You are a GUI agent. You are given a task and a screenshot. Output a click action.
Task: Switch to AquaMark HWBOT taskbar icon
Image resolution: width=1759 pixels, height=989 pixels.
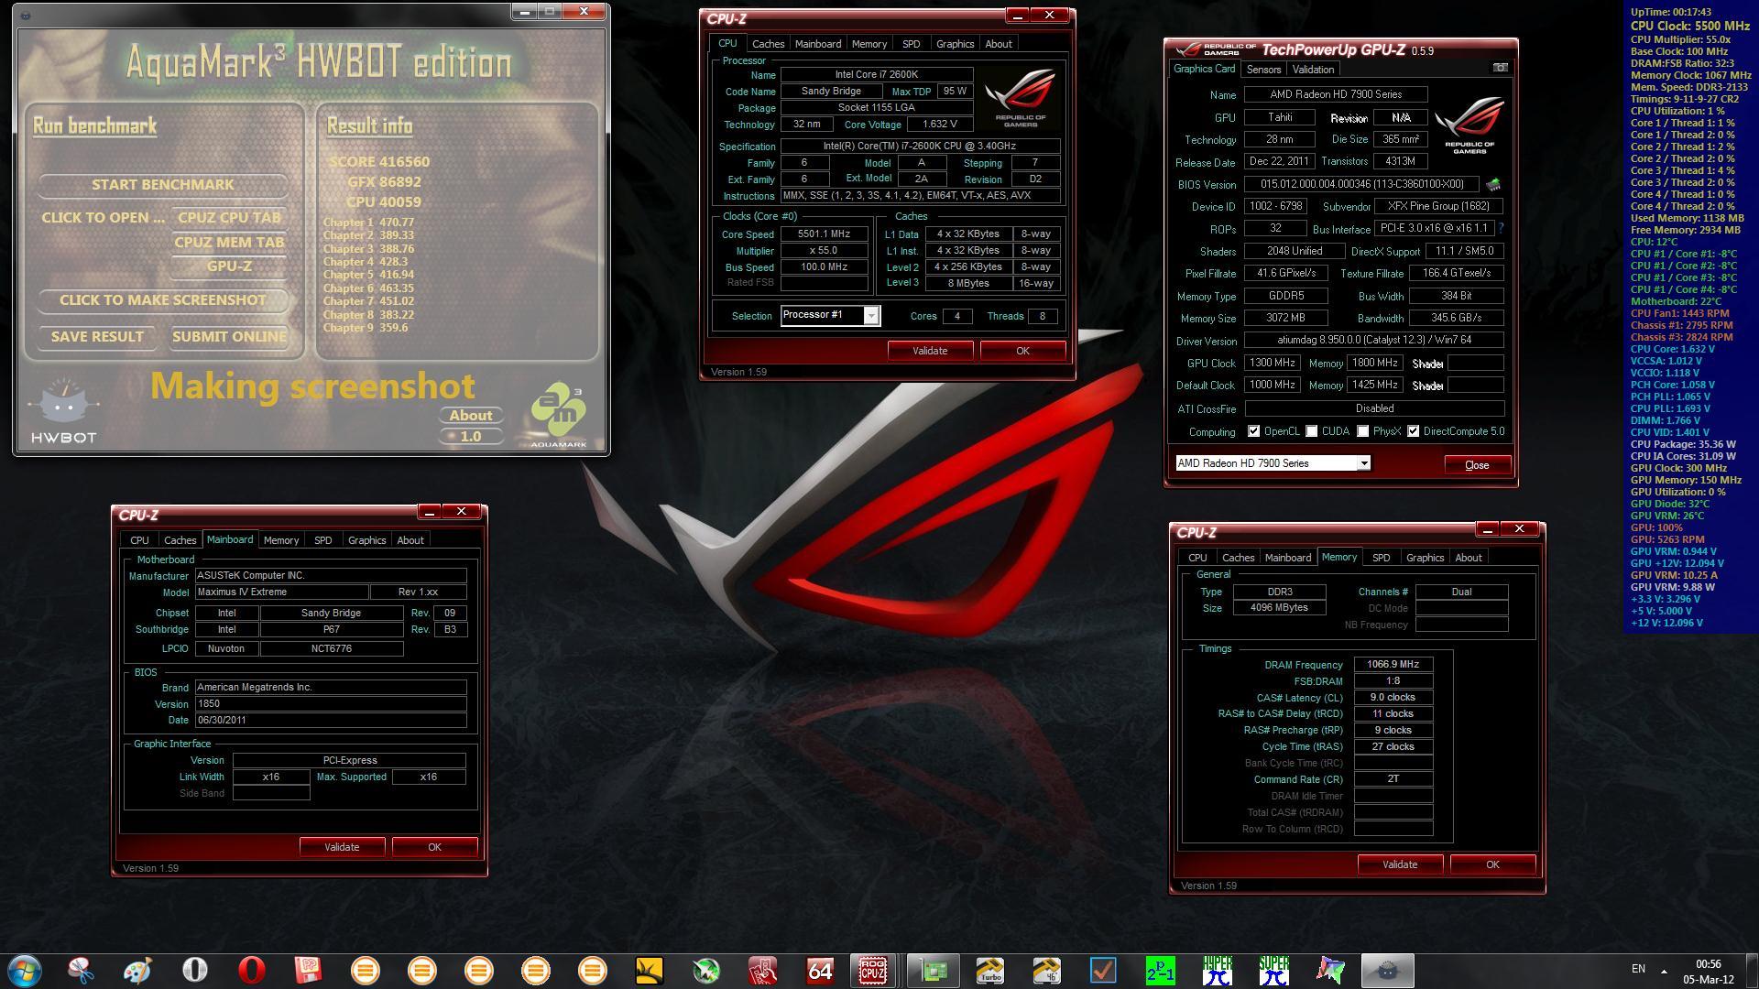[x=1387, y=970]
